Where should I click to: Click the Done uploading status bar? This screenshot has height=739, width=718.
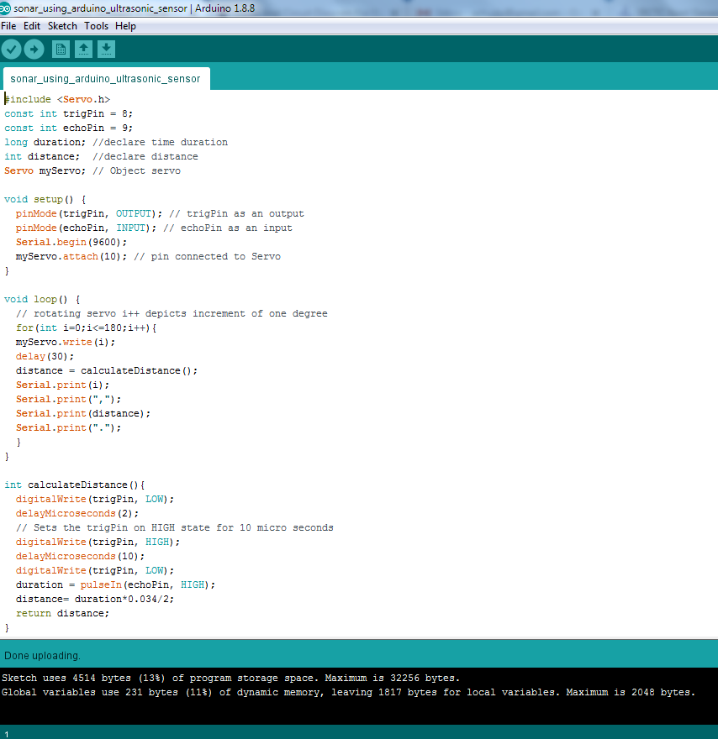[359, 656]
